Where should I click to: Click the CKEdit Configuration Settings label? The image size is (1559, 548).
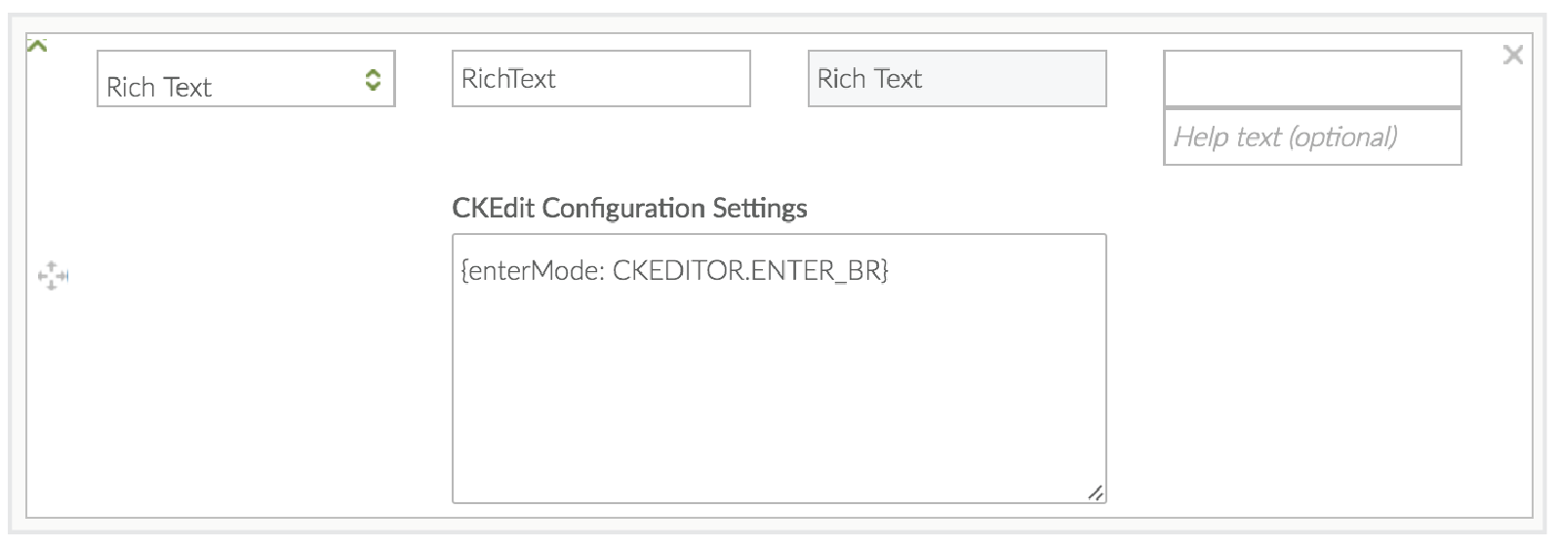click(x=629, y=208)
